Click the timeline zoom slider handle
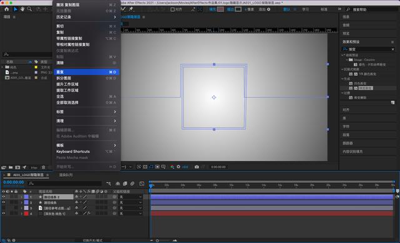 point(157,241)
